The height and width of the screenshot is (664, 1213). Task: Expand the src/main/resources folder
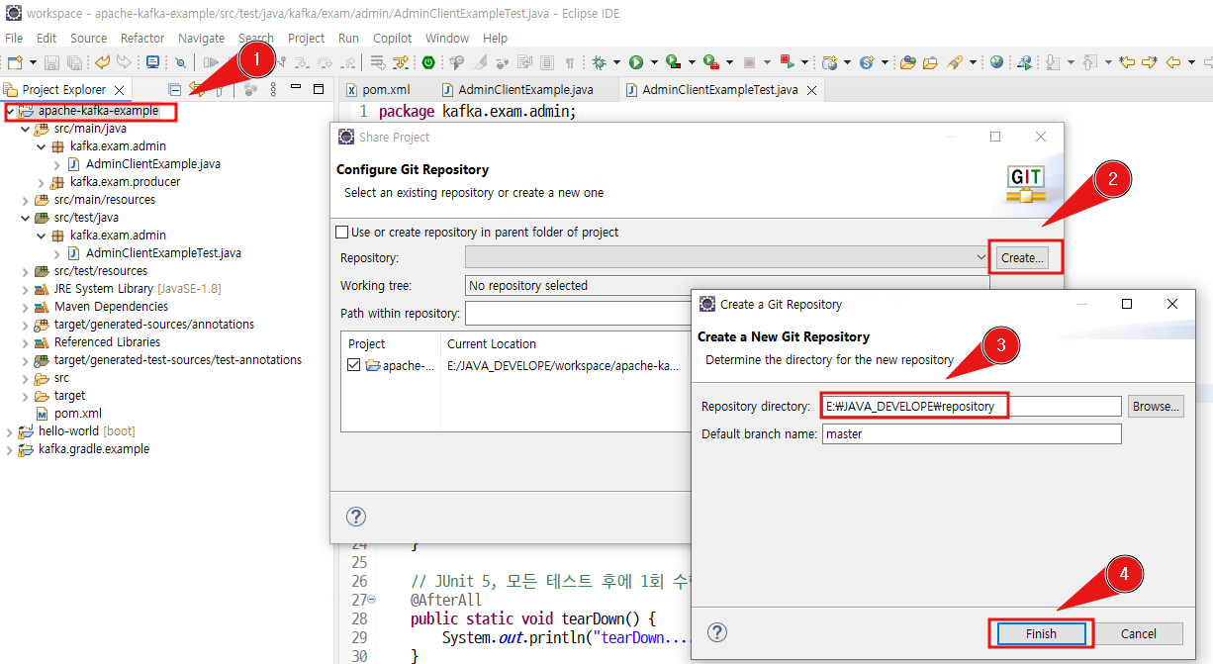(26, 200)
